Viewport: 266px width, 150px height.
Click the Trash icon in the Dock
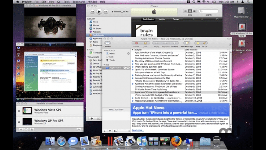(x=216, y=141)
